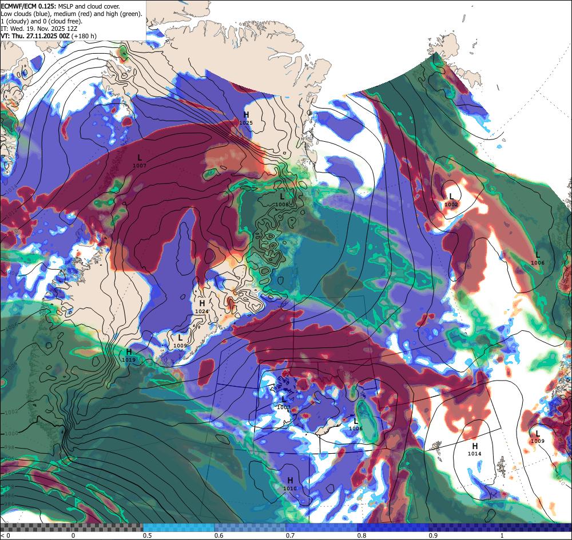The height and width of the screenshot is (540, 572).
Task: Select the '1 (cloudy) and 0 (cloud free).' text
Action: [42, 21]
